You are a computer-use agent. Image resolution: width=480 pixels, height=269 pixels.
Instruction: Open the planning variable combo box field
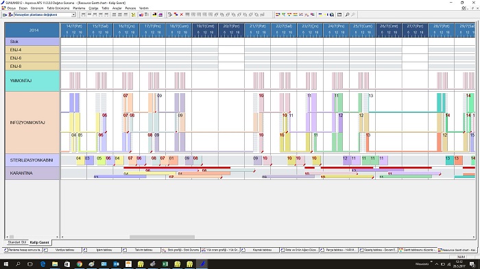tap(45, 14)
